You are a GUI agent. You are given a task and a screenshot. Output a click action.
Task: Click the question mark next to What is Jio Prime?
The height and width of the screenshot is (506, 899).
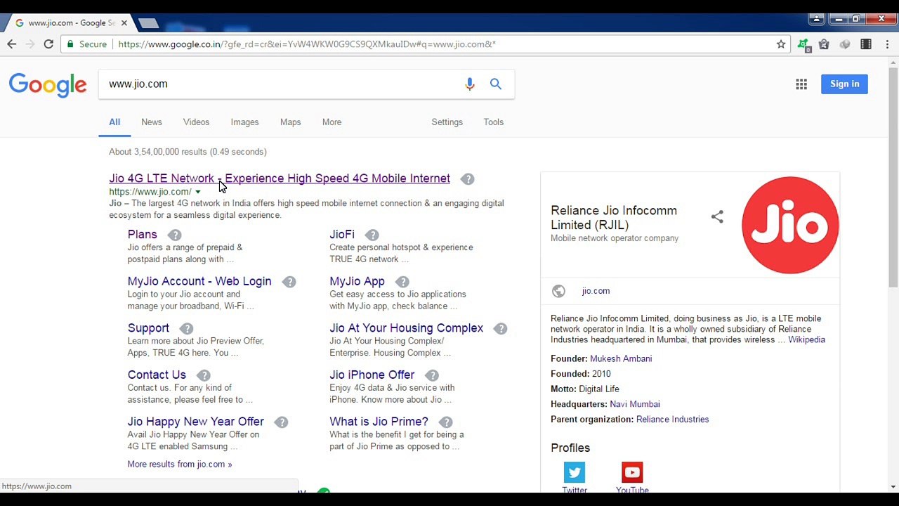pos(446,422)
